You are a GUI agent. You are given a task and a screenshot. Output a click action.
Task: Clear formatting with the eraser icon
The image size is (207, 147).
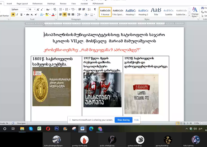point(55,9)
